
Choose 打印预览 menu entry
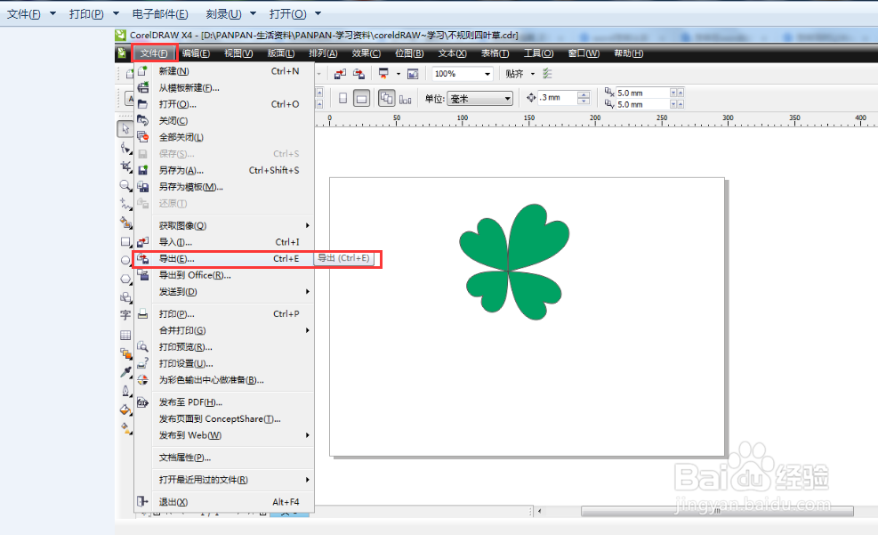point(224,347)
